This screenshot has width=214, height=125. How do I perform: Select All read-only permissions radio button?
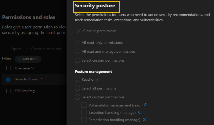click(x=78, y=43)
